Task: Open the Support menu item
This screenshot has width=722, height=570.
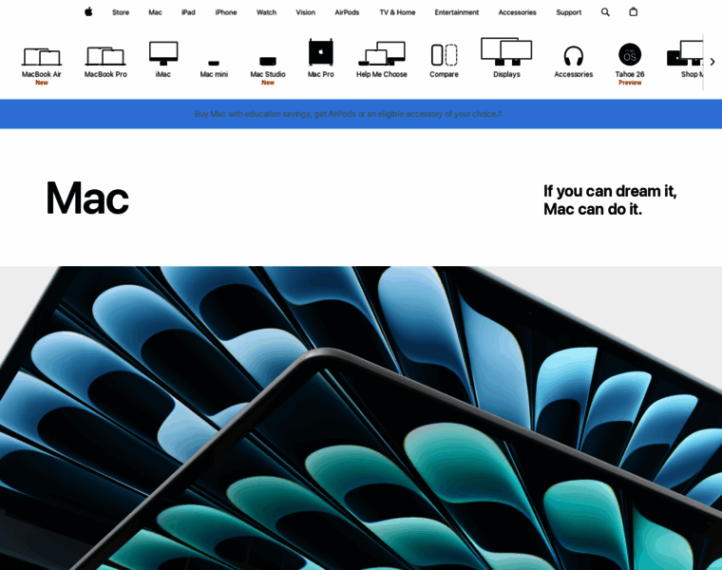Action: click(569, 12)
